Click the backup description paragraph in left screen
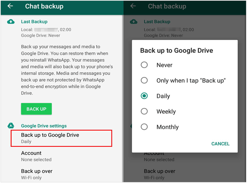 [67, 70]
